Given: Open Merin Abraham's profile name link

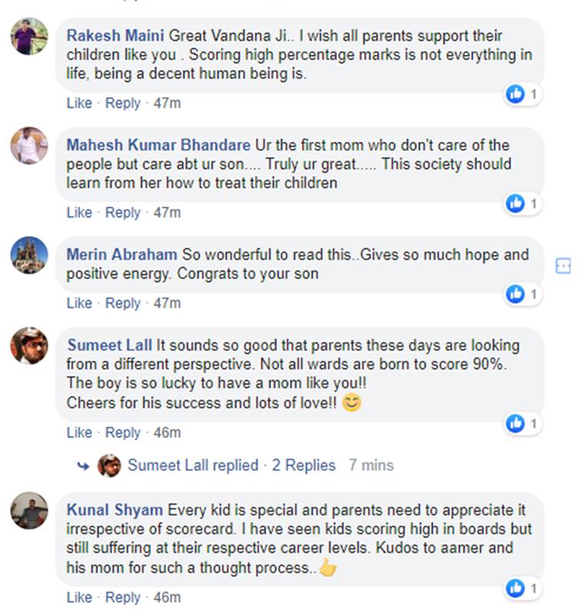Looking at the screenshot, I should pos(122,254).
